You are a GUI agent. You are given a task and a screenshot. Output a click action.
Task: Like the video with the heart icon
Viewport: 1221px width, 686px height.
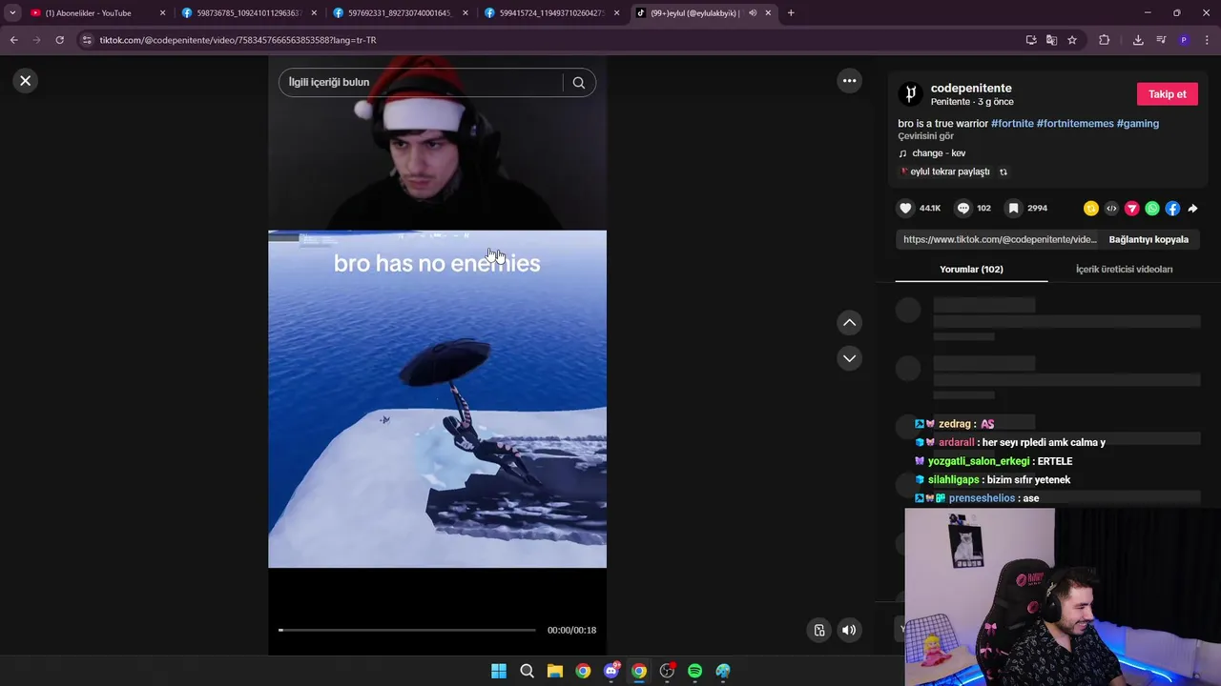pyautogui.click(x=905, y=208)
